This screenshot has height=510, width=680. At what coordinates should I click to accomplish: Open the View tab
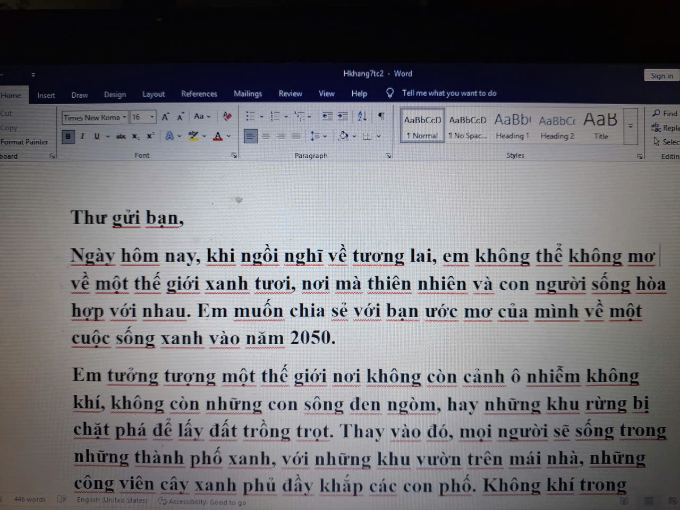[x=327, y=93]
